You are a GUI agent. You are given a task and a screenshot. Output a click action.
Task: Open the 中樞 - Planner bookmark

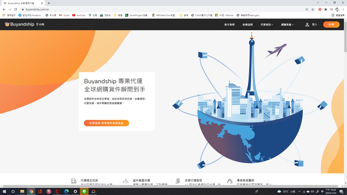[224, 15]
